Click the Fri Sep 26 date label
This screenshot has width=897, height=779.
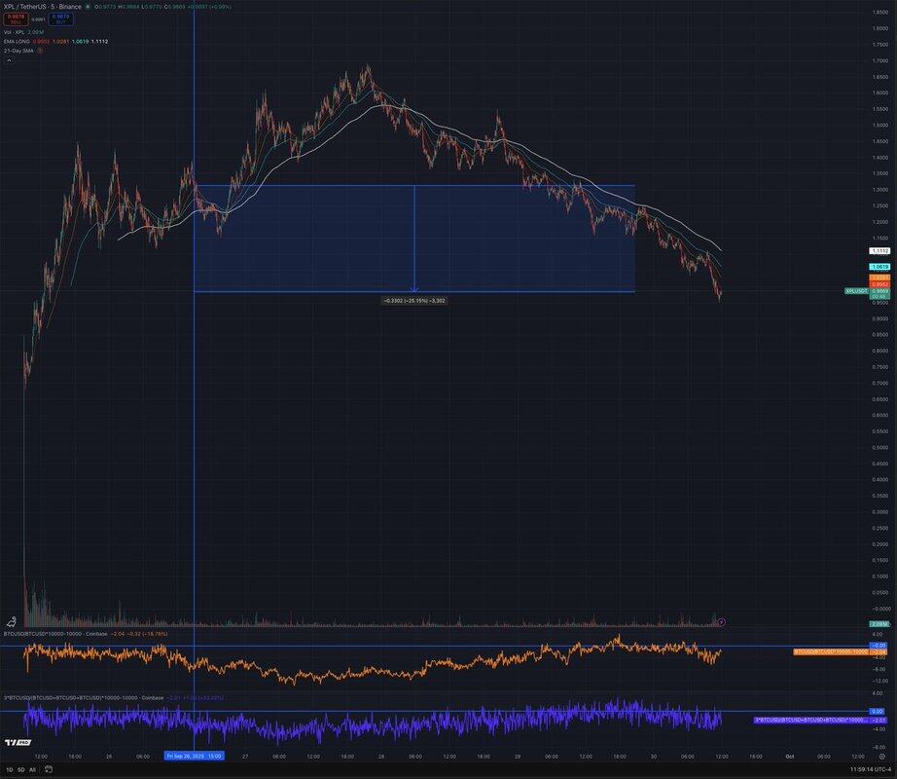click(x=194, y=756)
